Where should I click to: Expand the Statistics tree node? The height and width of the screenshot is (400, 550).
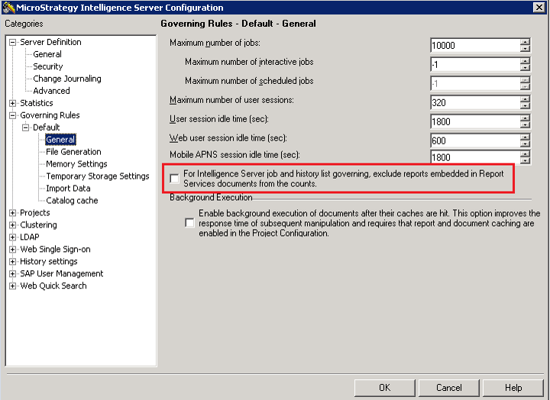click(13, 103)
